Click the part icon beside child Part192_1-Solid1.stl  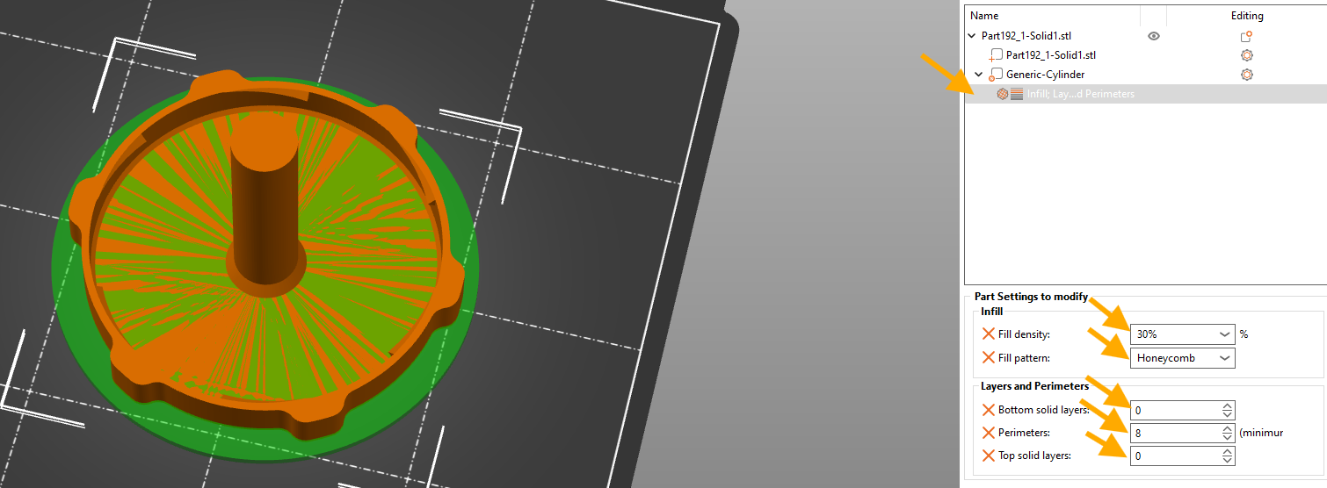point(995,55)
